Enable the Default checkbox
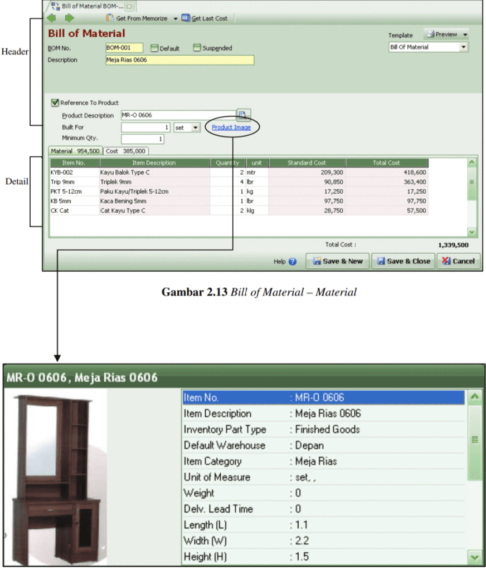Viewport: 486px width, 570px height. pos(154,48)
